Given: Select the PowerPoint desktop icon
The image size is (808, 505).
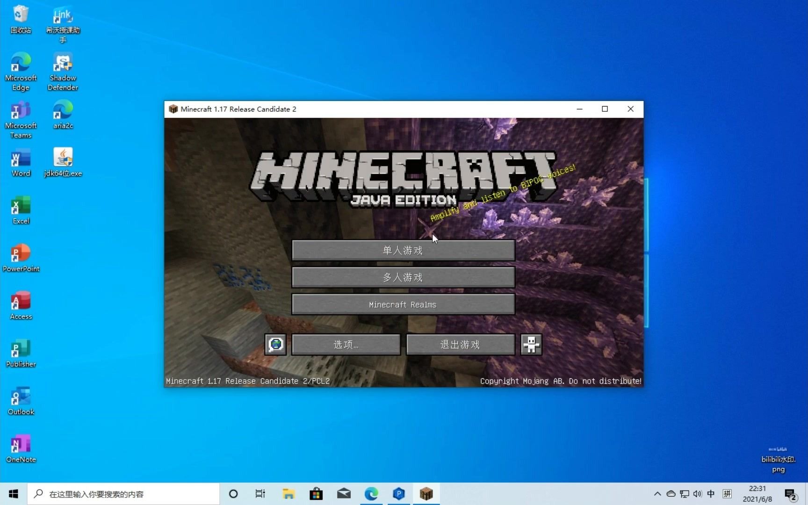Looking at the screenshot, I should 21,258.
